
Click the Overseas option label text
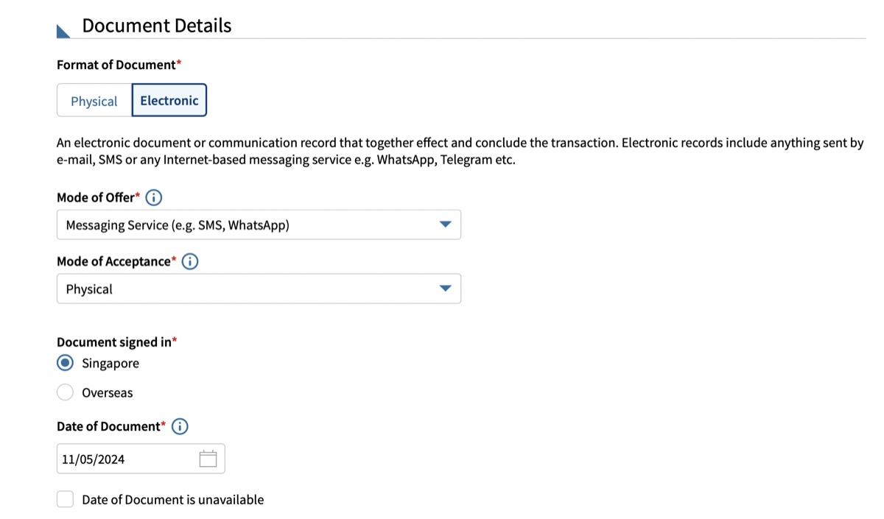tap(108, 392)
